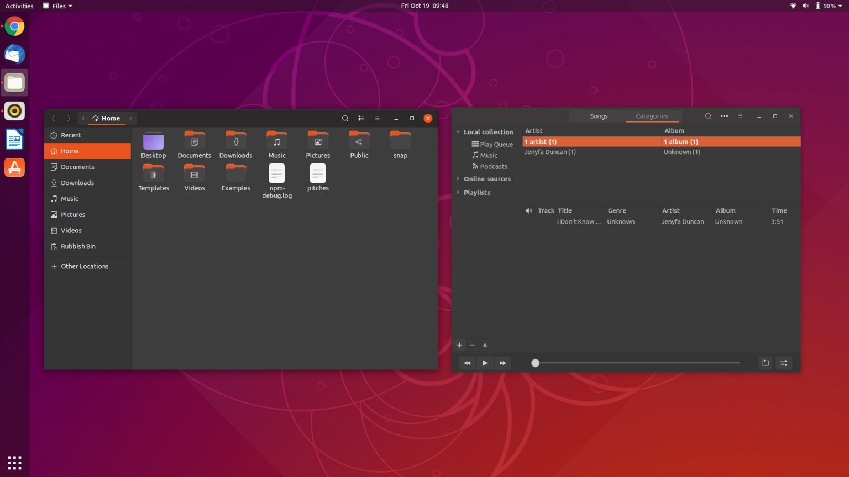
Task: Select Podcasts in Rhythmbox sidebar
Action: pyautogui.click(x=490, y=166)
